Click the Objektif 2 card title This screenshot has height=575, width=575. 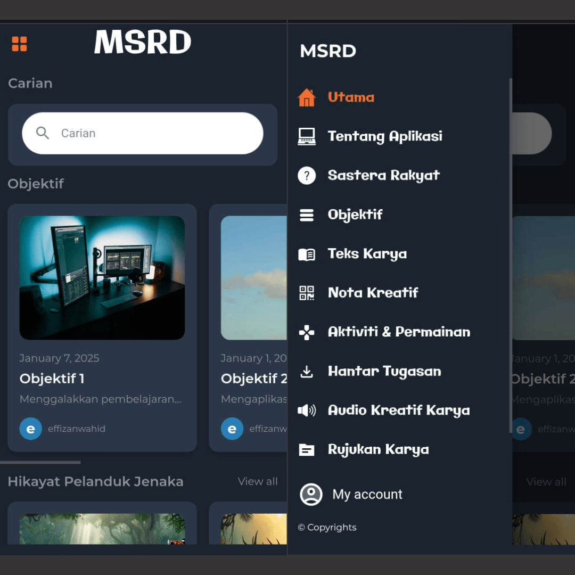coord(254,379)
